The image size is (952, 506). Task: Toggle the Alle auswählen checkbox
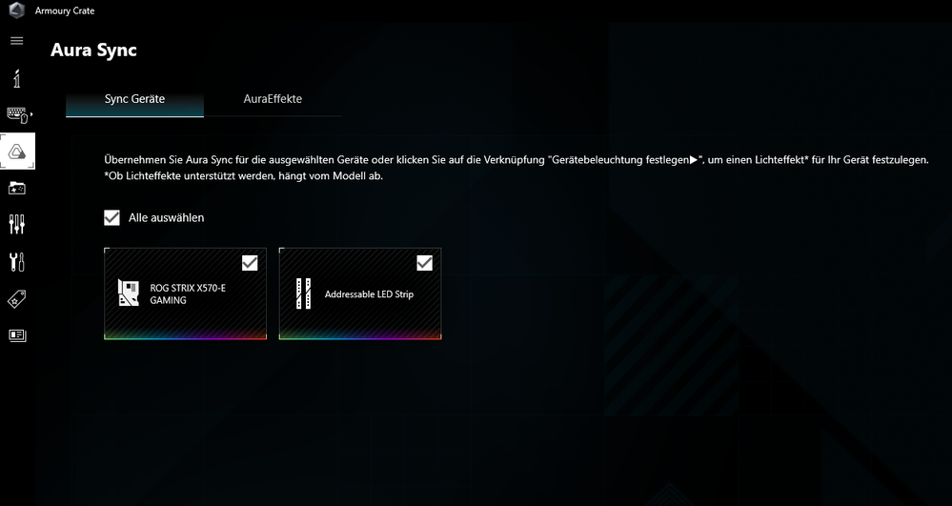pos(111,217)
